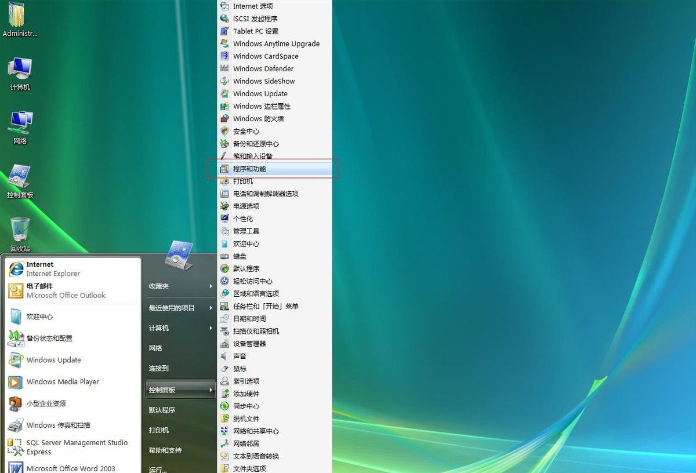Open 设备管理器 from the control panel menu

point(249,344)
